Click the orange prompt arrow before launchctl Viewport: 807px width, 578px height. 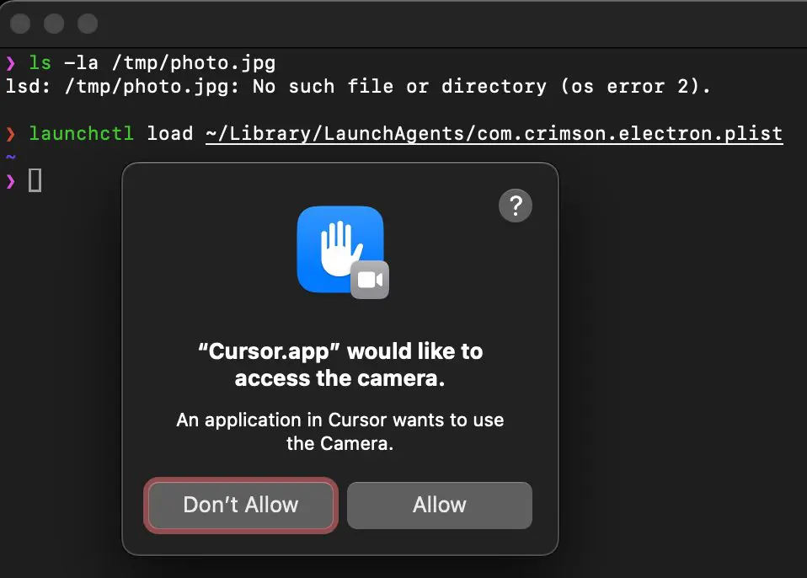click(11, 134)
